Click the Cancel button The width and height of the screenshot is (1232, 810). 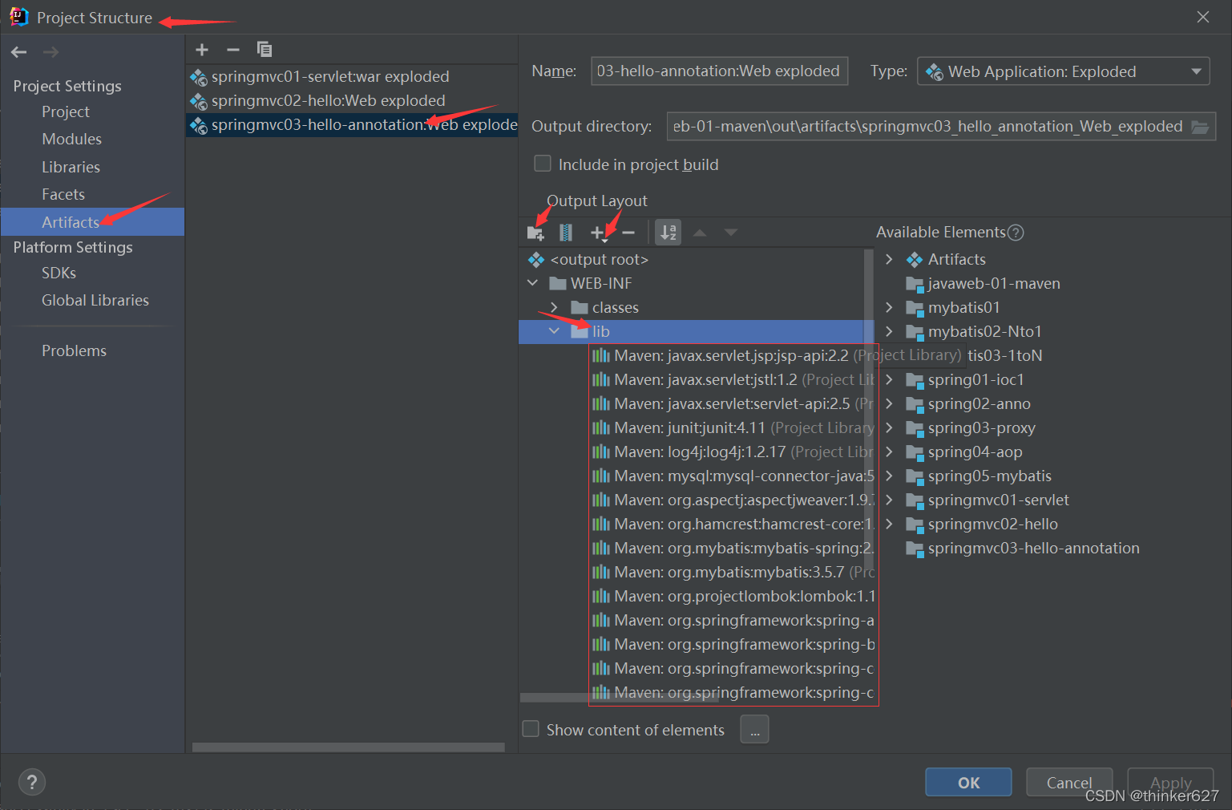[1069, 782]
